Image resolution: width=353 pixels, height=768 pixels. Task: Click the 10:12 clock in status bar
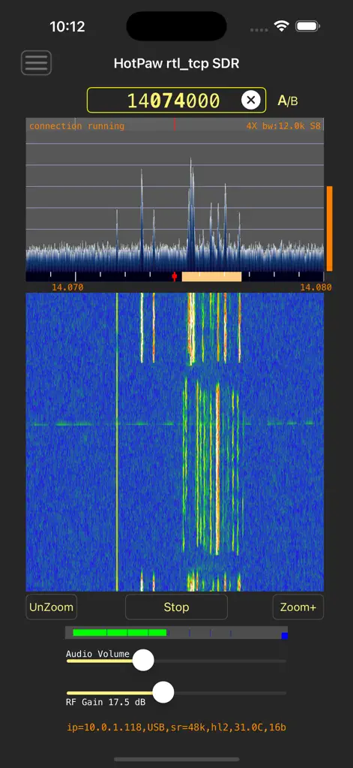pos(67,26)
